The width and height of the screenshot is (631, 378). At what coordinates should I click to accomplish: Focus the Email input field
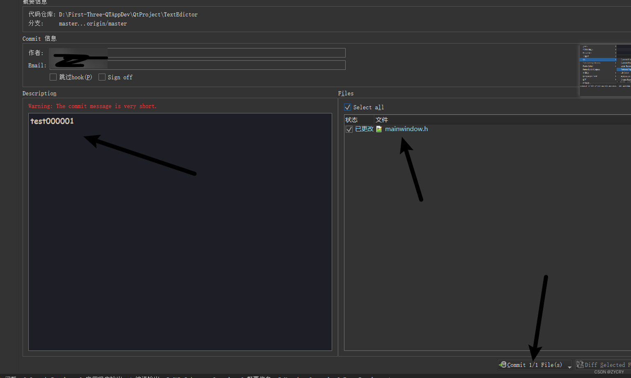point(197,65)
